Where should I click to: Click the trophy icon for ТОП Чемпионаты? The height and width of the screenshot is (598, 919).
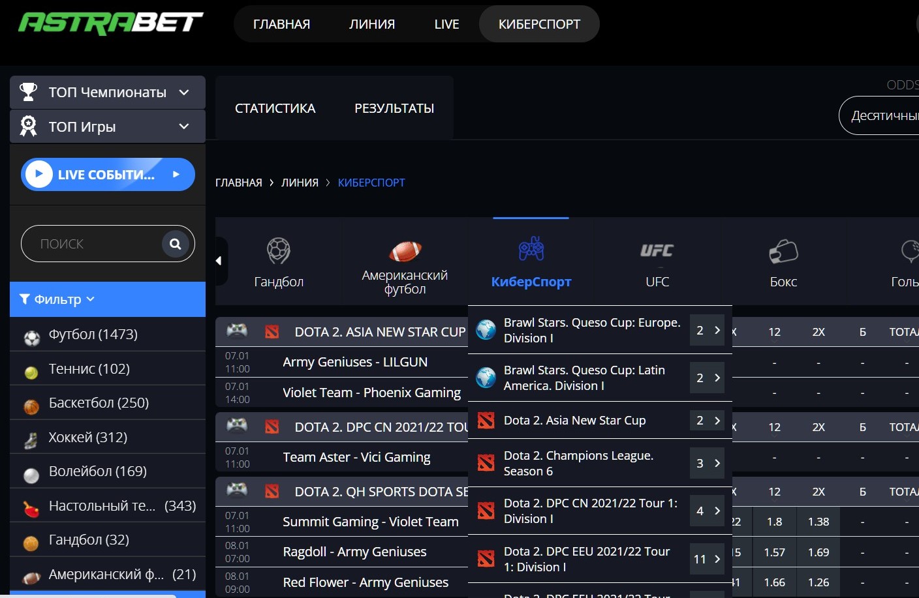point(28,92)
